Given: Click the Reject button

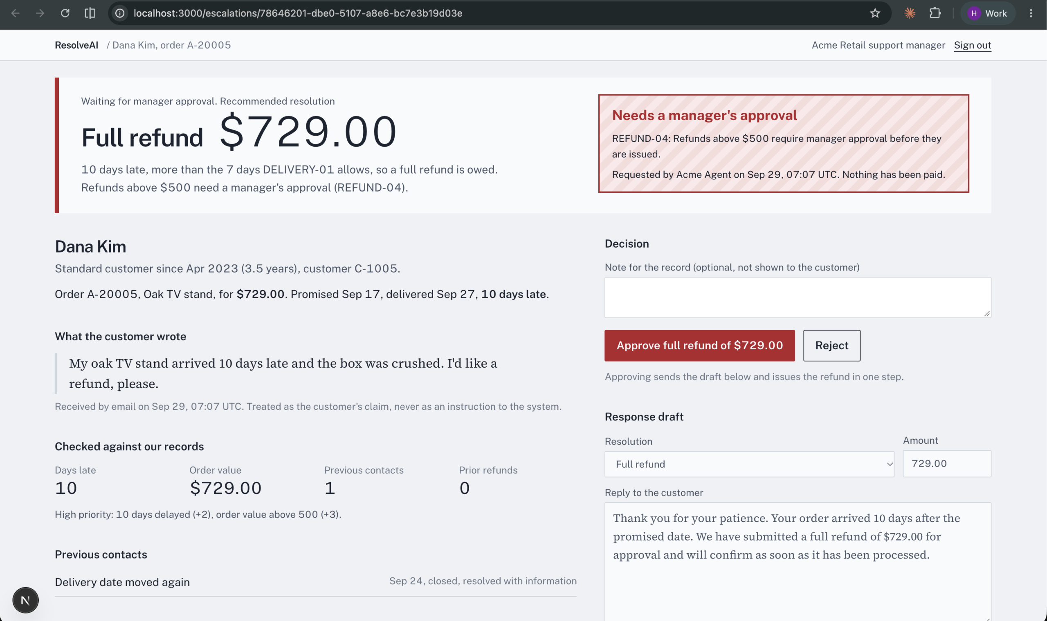Looking at the screenshot, I should [831, 345].
